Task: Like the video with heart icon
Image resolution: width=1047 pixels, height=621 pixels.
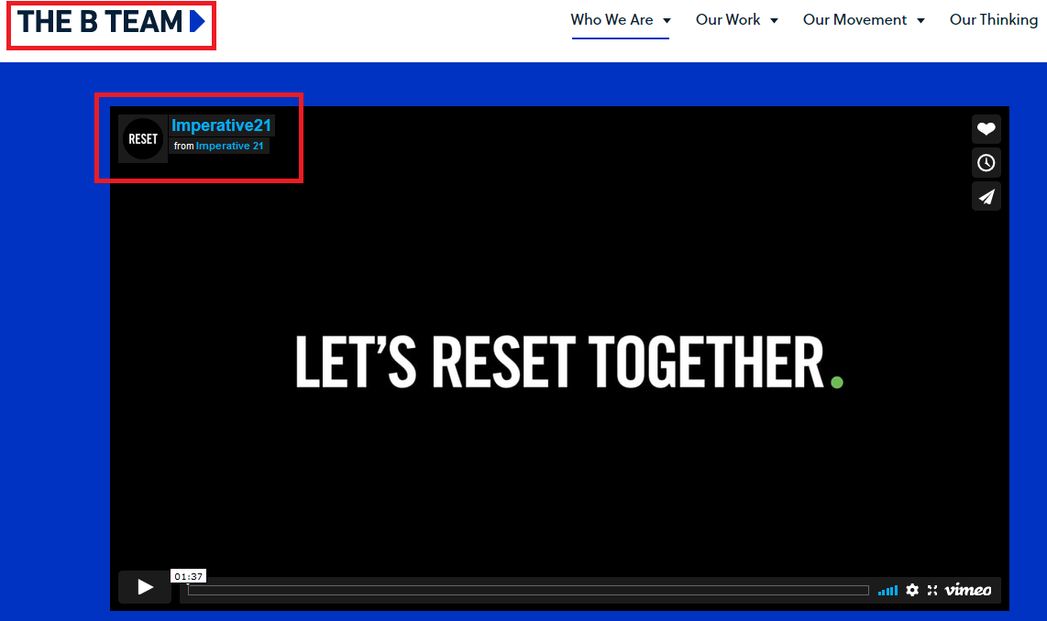Action: coord(986,129)
